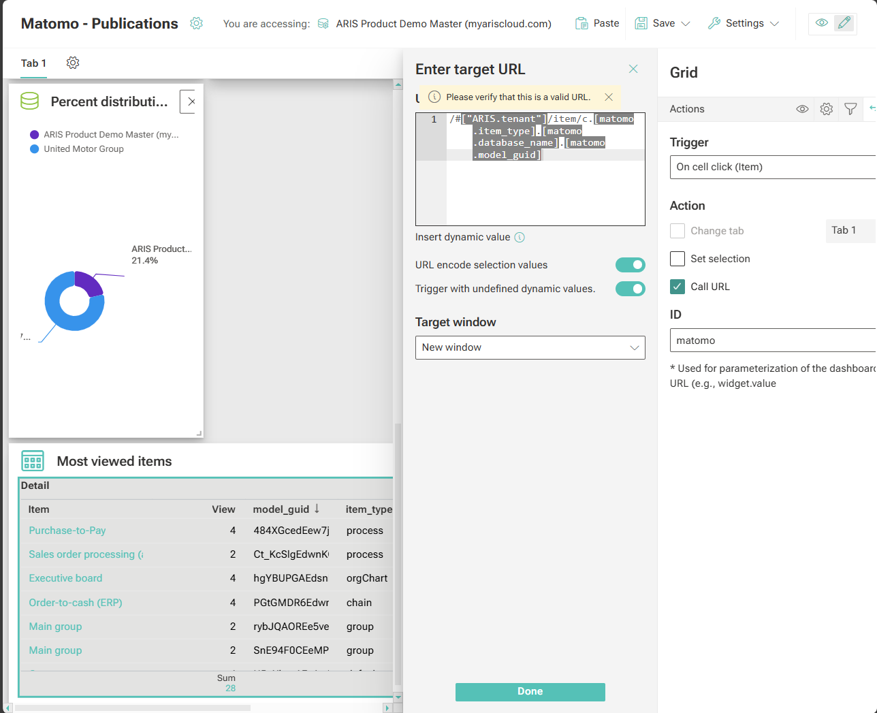877x713 pixels.
Task: Switch to preview mode eye icon
Action: click(x=822, y=23)
